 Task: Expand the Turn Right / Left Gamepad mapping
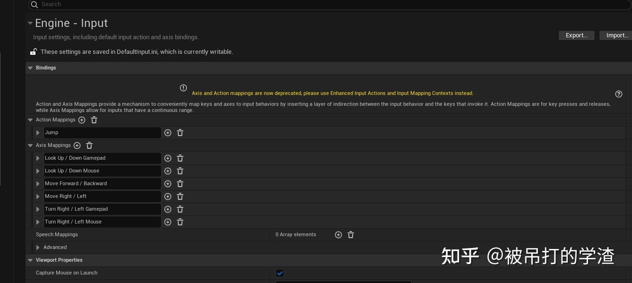(38, 209)
